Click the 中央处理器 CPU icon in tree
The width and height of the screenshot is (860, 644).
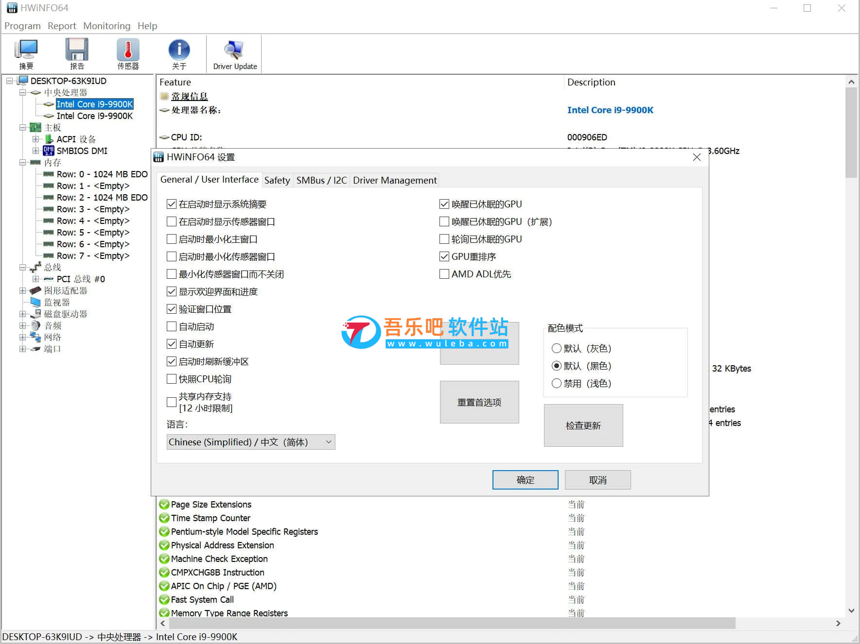tap(35, 92)
